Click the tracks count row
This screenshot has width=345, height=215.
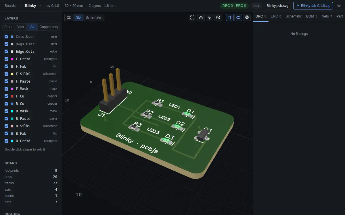[x=31, y=183]
